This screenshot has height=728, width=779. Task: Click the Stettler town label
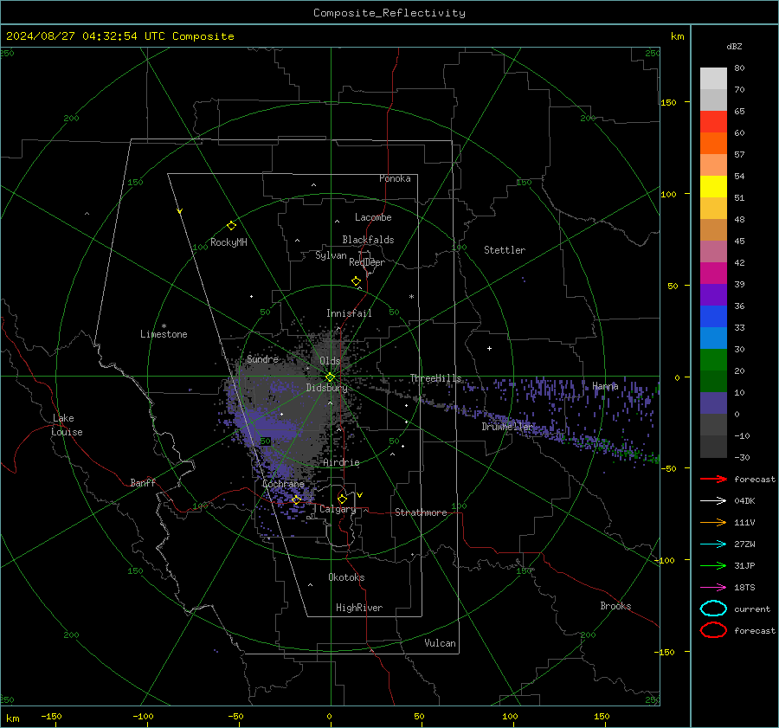505,250
